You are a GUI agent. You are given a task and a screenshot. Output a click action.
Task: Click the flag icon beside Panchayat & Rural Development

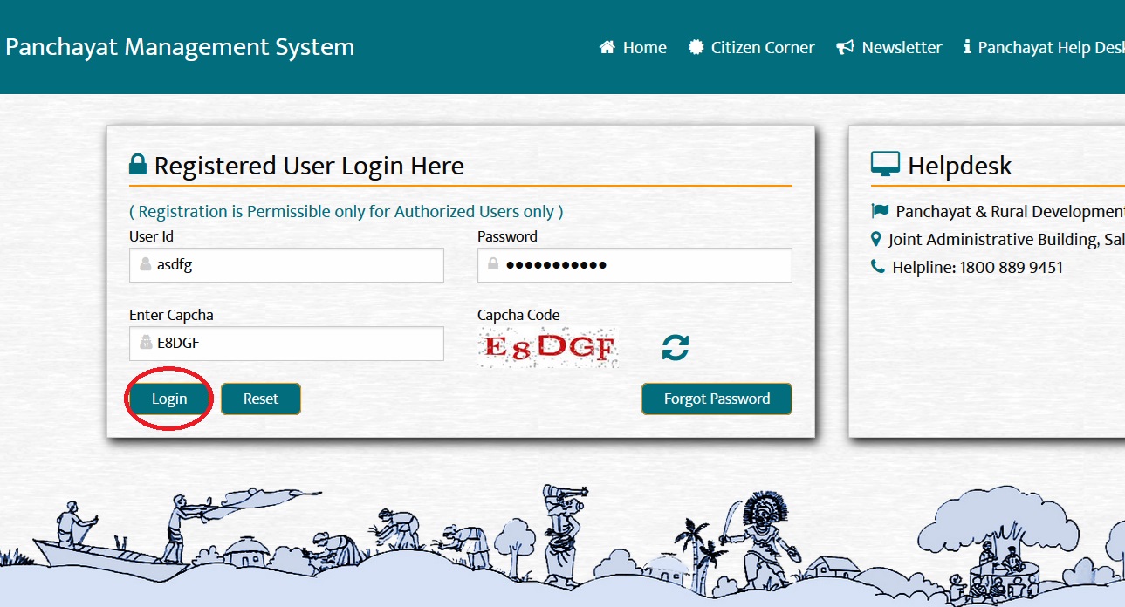(879, 211)
